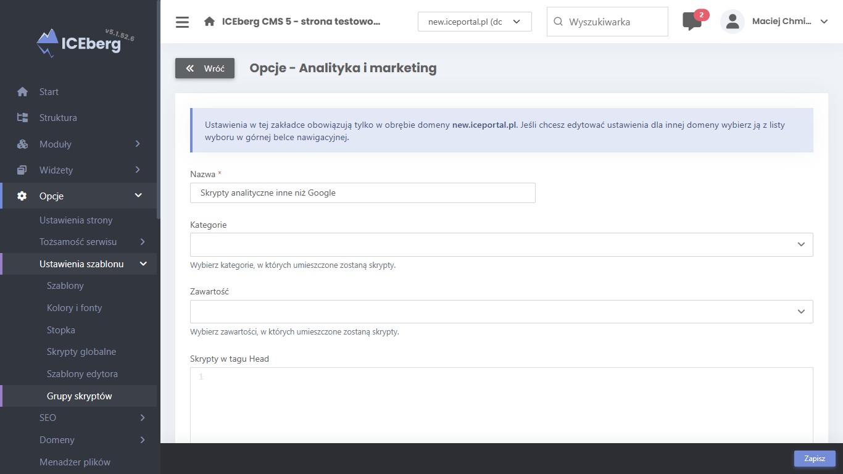Viewport: 843px width, 474px height.
Task: Click the Moduły blocks icon
Action: 23,144
